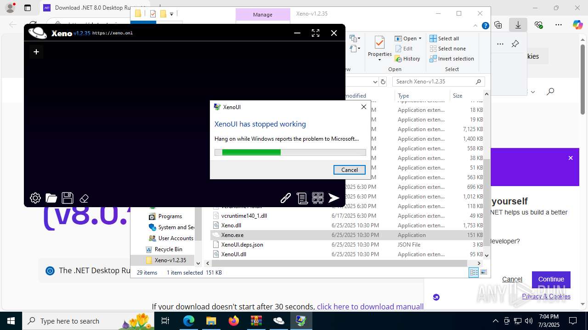This screenshot has height=330, width=588.
Task: Open Windows Start menu
Action: (x=11, y=321)
